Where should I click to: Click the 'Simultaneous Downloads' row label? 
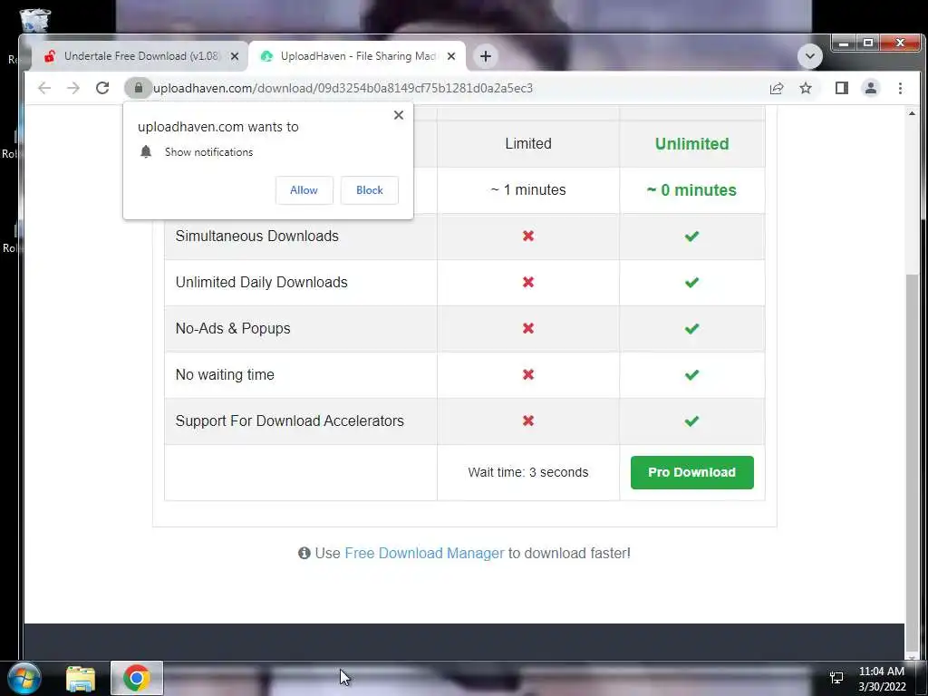(x=256, y=236)
